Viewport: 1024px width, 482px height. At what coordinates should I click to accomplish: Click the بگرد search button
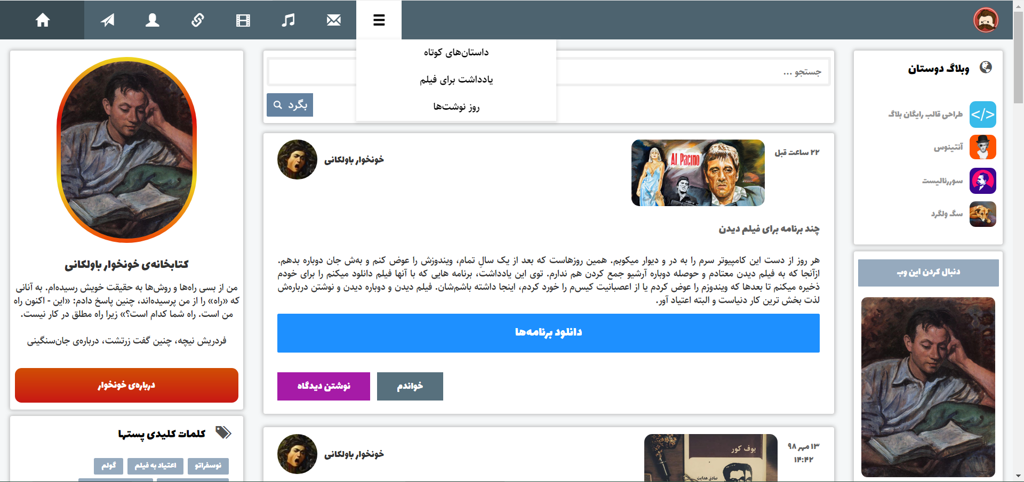tap(290, 105)
